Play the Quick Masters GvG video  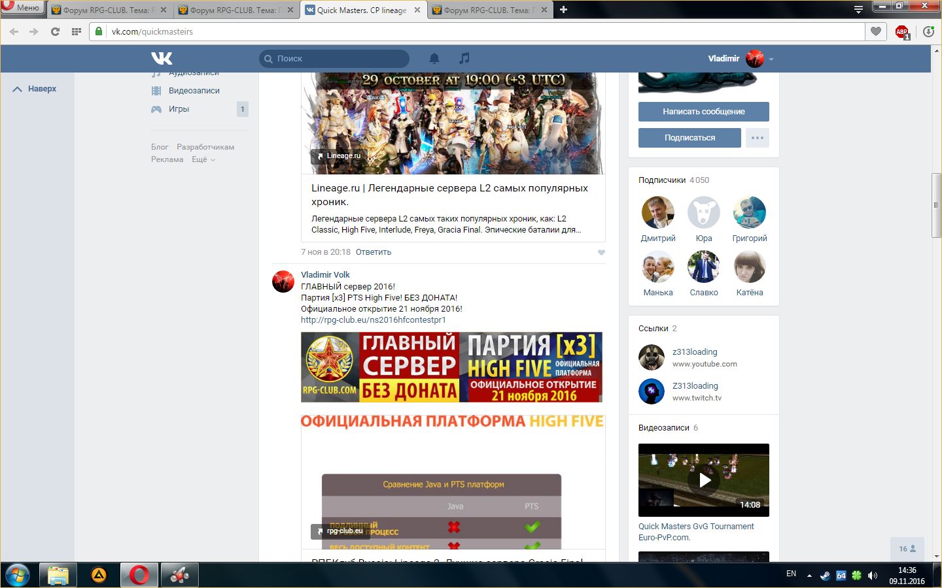coord(704,480)
